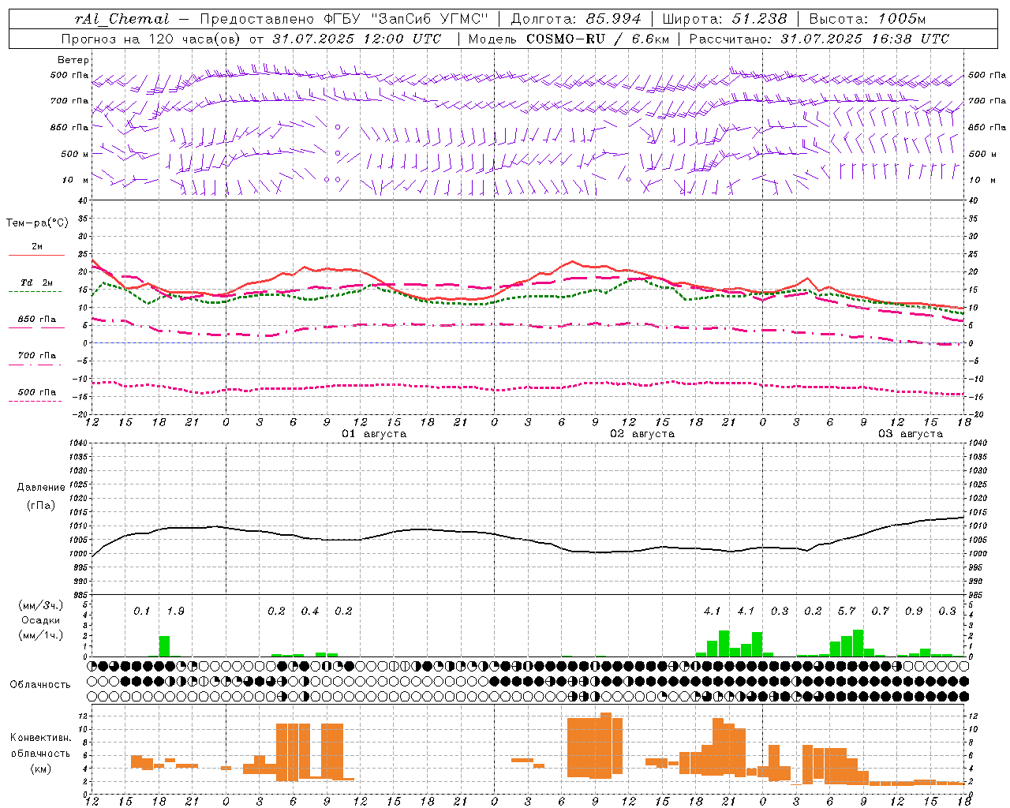Click the '03 августа' date label
The width and height of the screenshot is (1010, 808).
tap(911, 434)
